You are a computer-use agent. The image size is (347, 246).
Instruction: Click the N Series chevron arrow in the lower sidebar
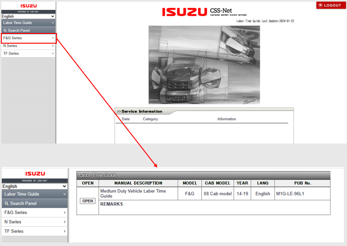[x=64, y=222]
